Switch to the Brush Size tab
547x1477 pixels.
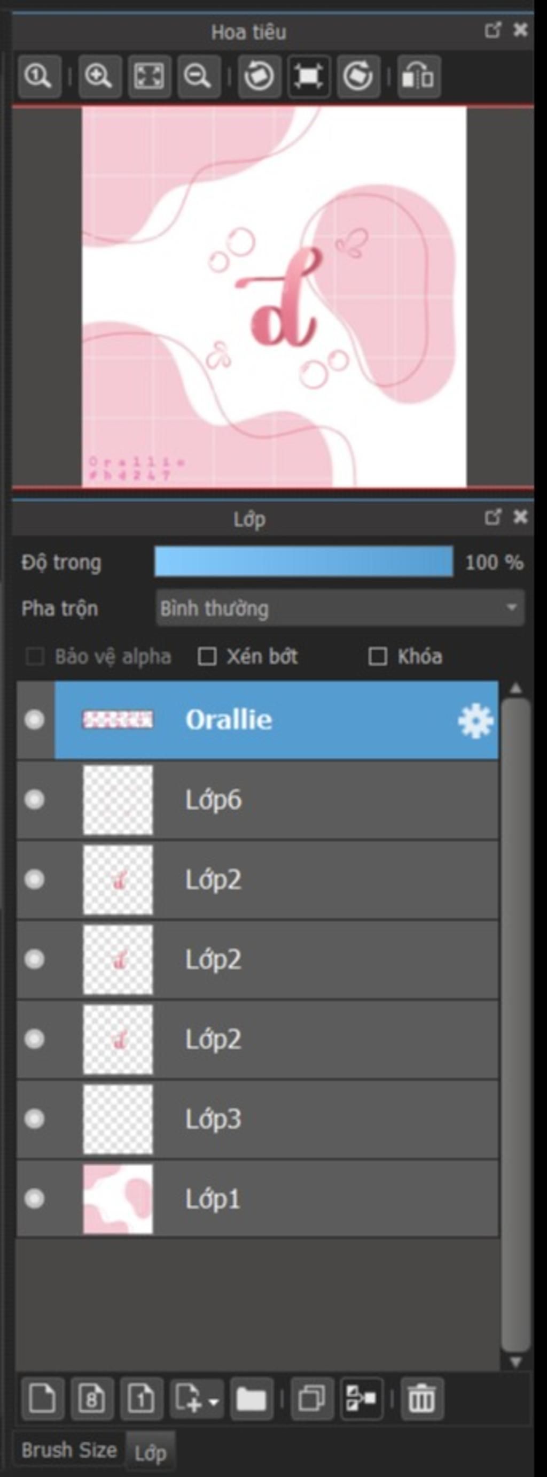[69, 1450]
